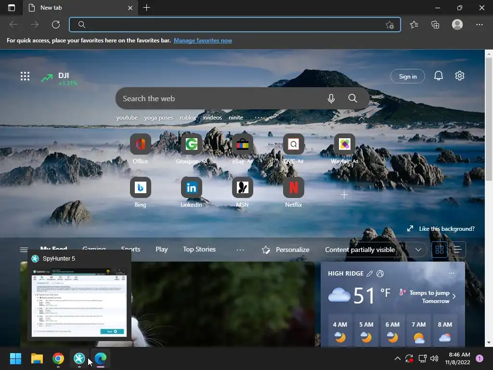Add a new quick link site

(x=344, y=195)
